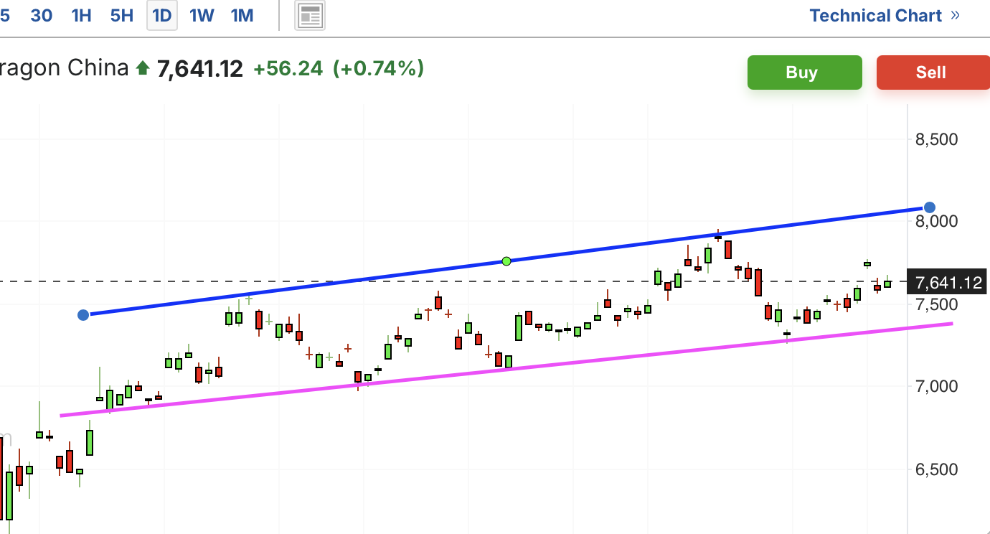Choose the 5H timeframe
Viewport: 990px width, 534px height.
pos(122,16)
